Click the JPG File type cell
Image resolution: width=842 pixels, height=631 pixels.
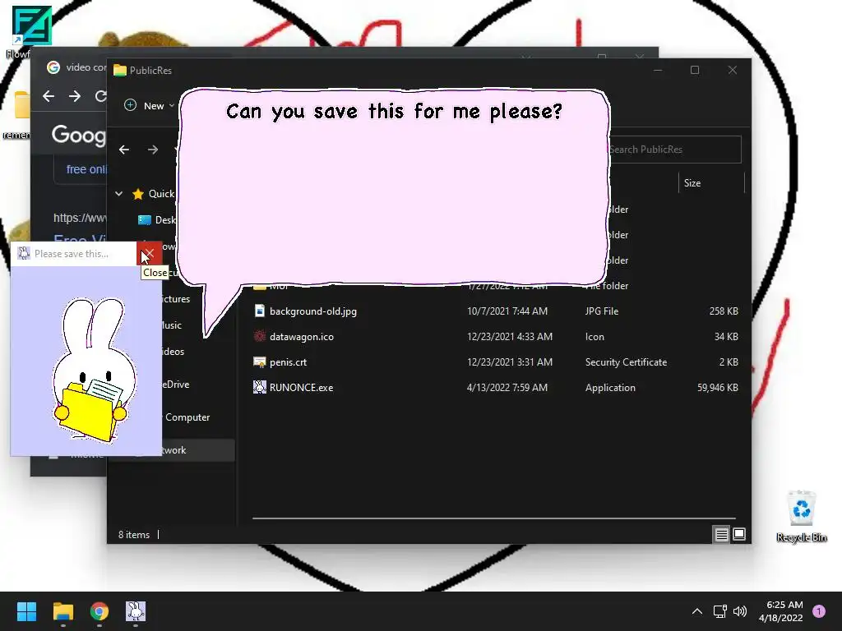tap(601, 311)
